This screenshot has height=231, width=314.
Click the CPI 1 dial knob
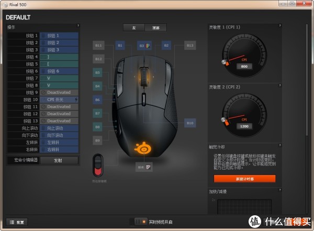point(224,62)
